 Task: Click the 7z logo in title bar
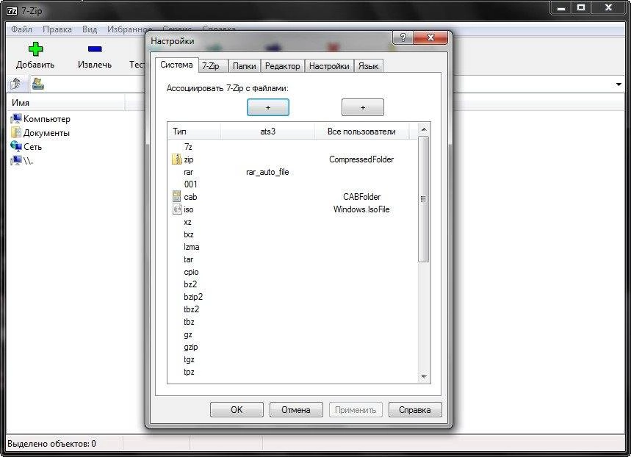[x=12, y=10]
